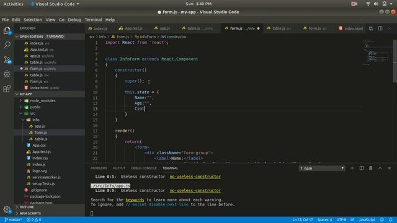This screenshot has width=397, height=223.
Task: Open the Terminal menu
Action: click(93, 20)
